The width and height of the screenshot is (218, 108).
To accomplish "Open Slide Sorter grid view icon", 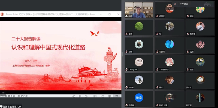I will pyautogui.click(x=102, y=96).
